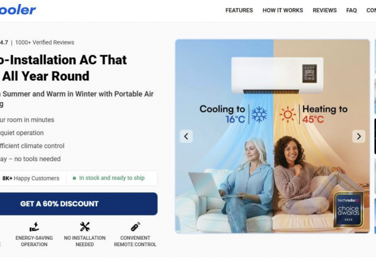Advance to the next carousel image

(359, 136)
